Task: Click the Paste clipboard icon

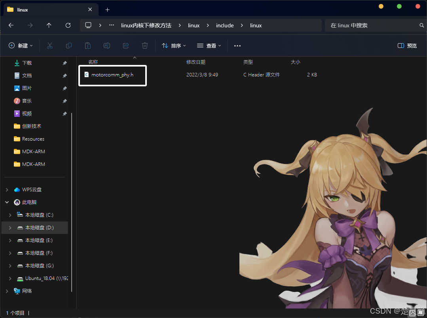Action: 88,46
